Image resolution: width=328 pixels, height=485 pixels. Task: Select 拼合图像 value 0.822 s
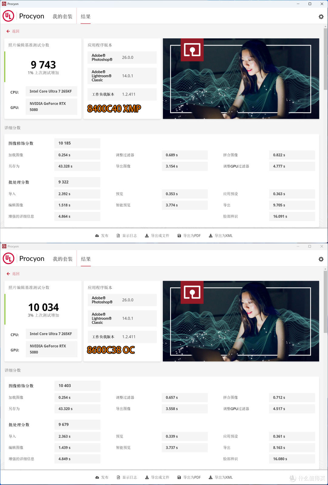(x=292, y=155)
